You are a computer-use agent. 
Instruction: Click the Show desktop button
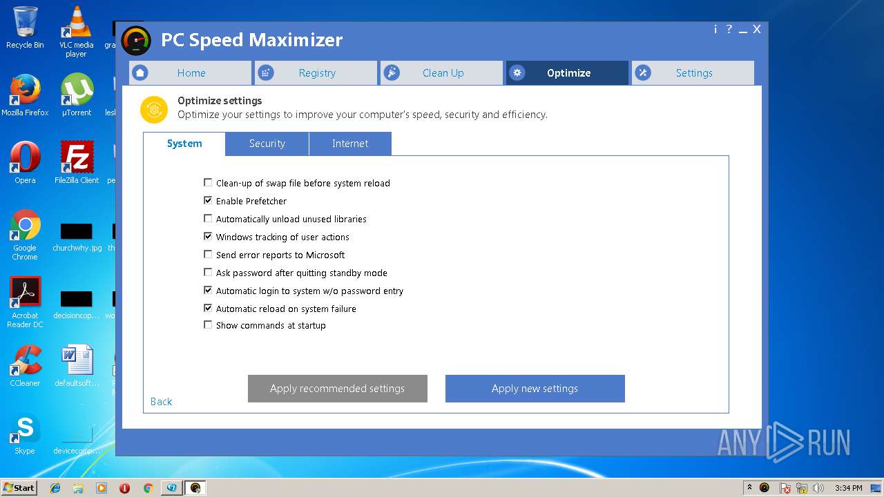click(876, 488)
